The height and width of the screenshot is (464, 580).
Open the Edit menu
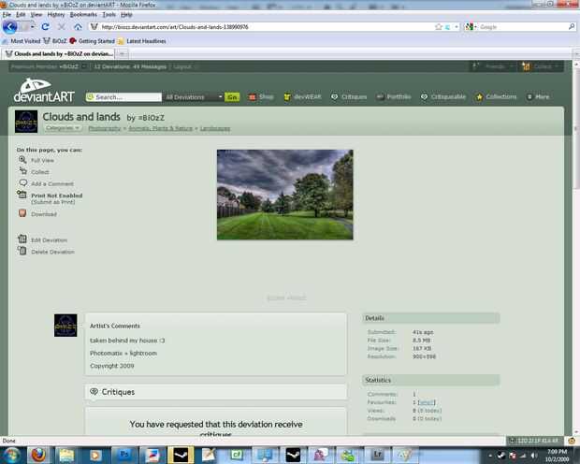click(x=21, y=14)
